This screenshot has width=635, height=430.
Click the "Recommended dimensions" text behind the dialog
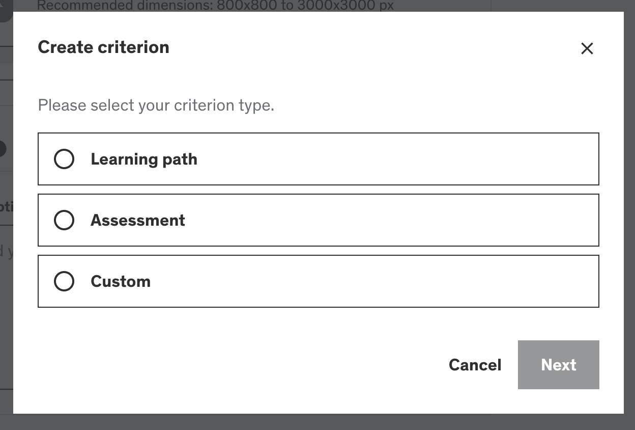[216, 6]
